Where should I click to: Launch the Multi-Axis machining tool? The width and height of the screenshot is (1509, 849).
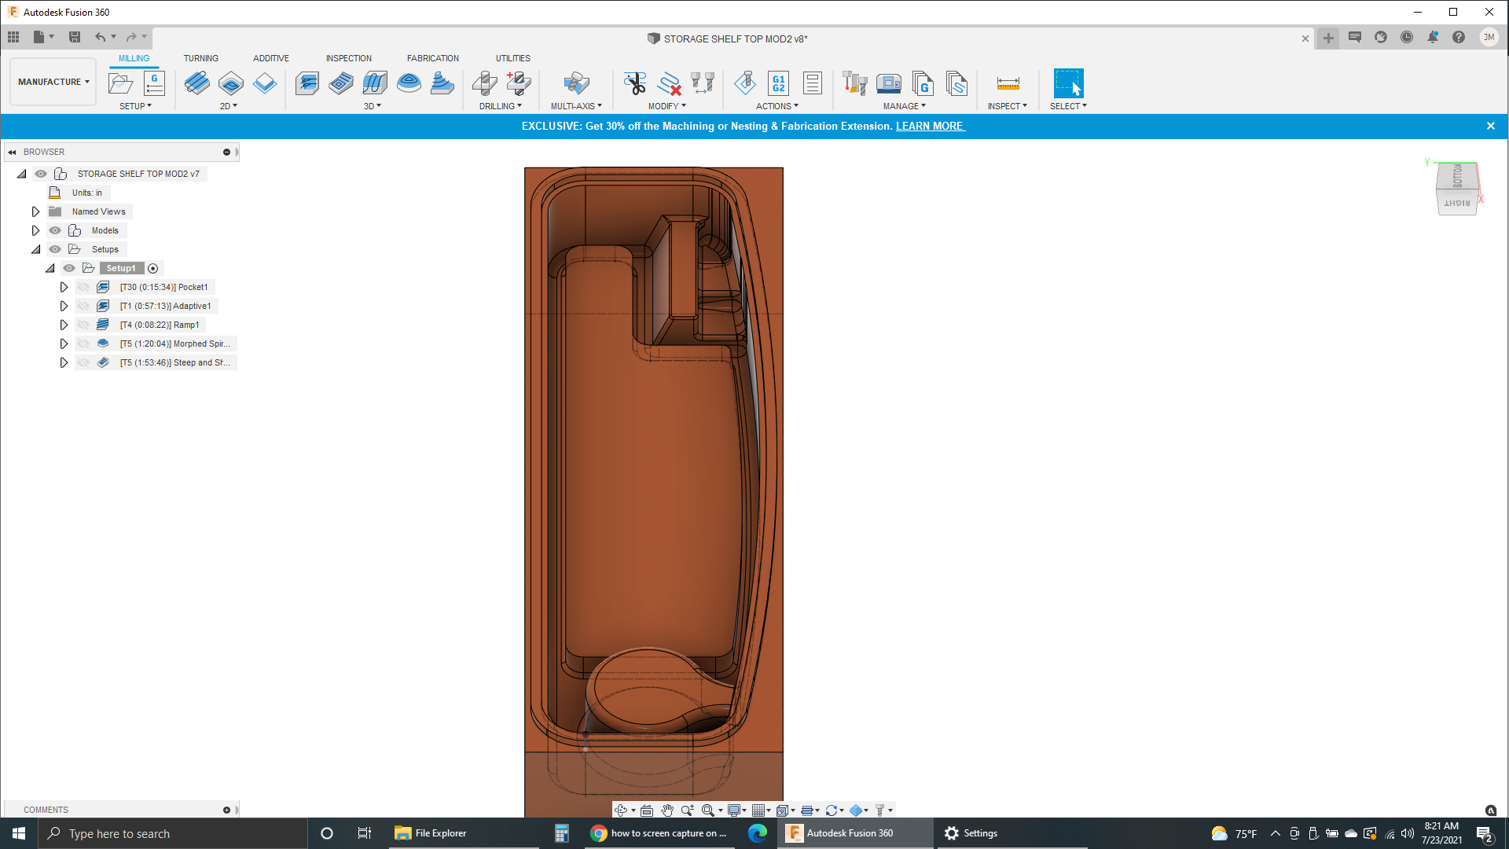(x=575, y=84)
